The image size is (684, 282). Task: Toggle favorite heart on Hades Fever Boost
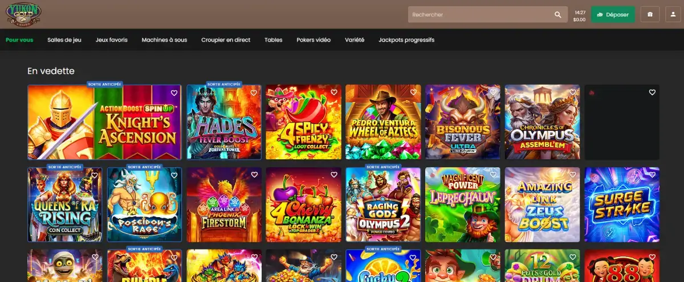tap(254, 93)
